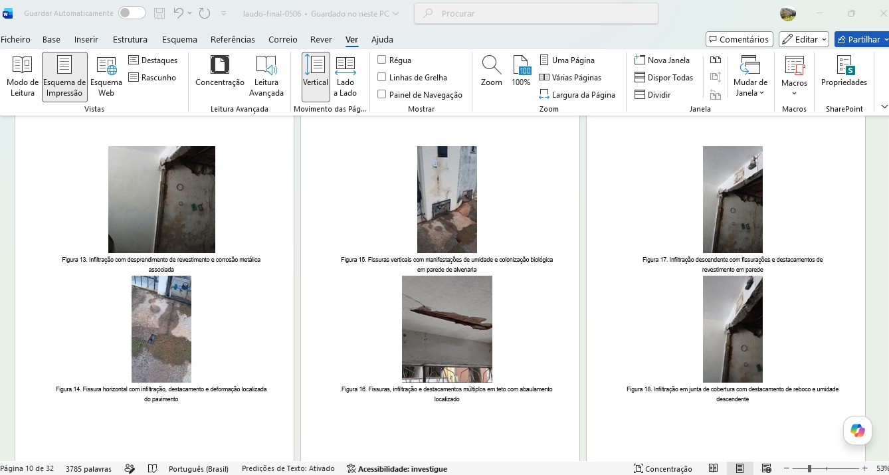
Task: Click Português (Brasil) language indicator
Action: click(x=198, y=468)
